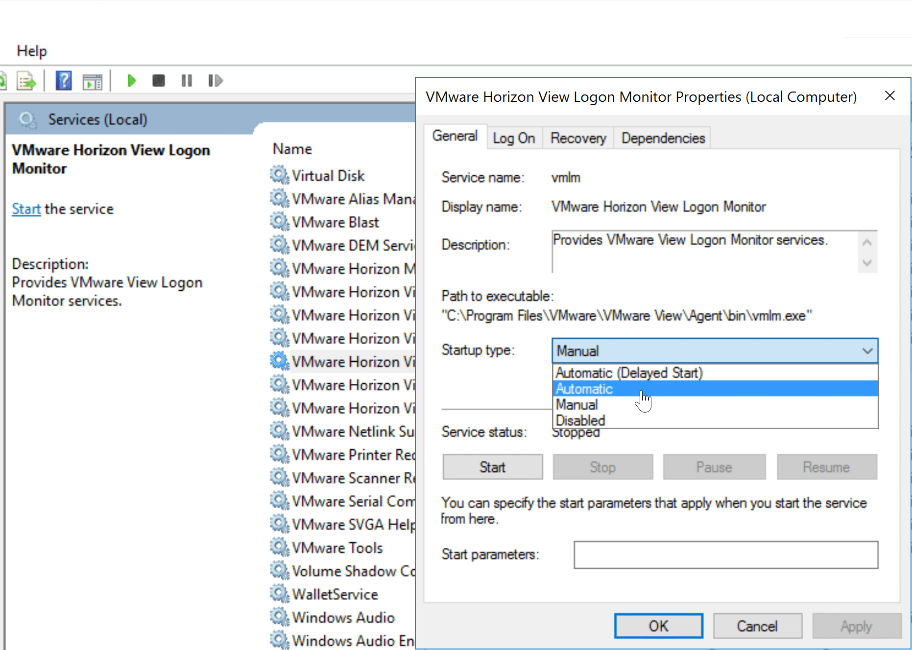This screenshot has height=650, width=912.
Task: Switch to the General tab
Action: pos(455,136)
